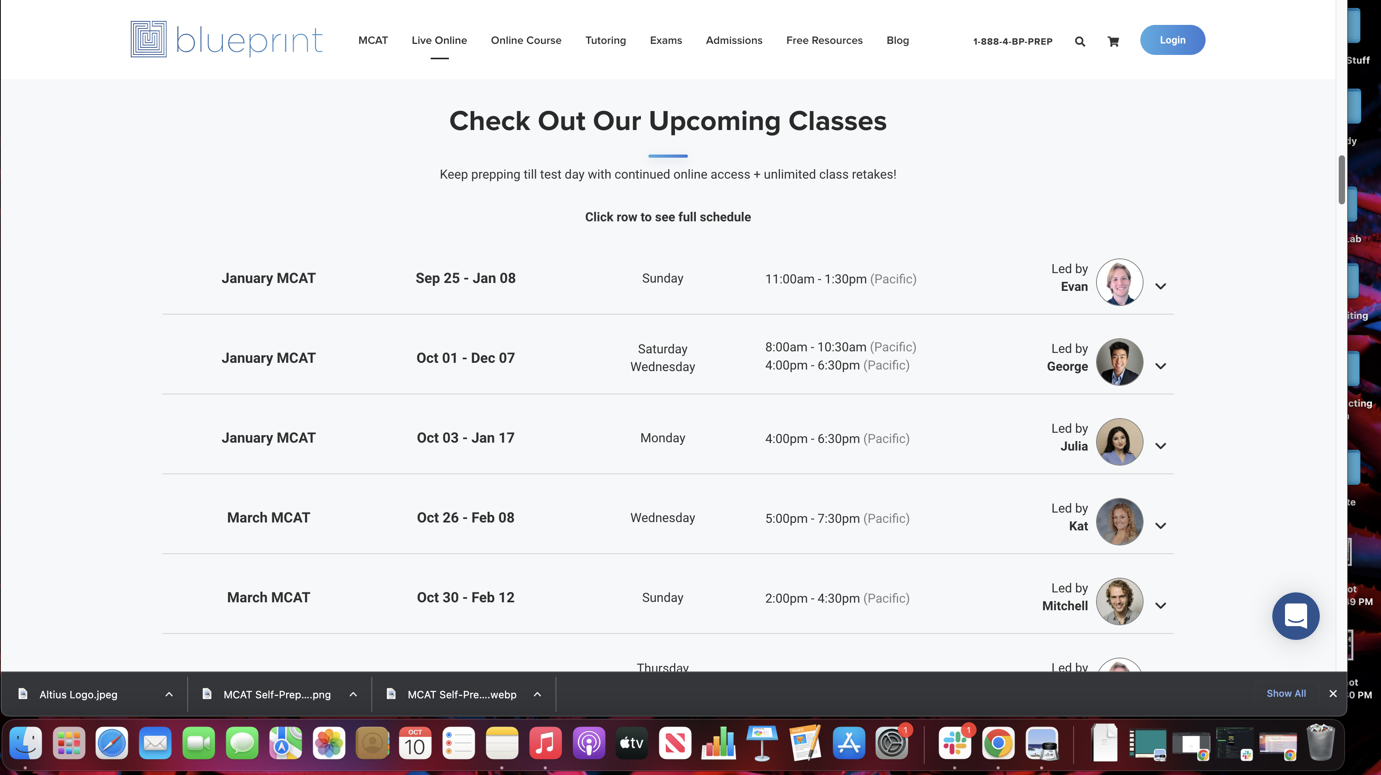Screen dimensions: 1381x775
Task: Open Slack from the dock
Action: tap(955, 743)
